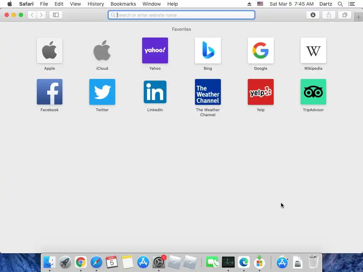This screenshot has height=272, width=363.
Task: Click the date and time in menu bar
Action: [x=291, y=4]
